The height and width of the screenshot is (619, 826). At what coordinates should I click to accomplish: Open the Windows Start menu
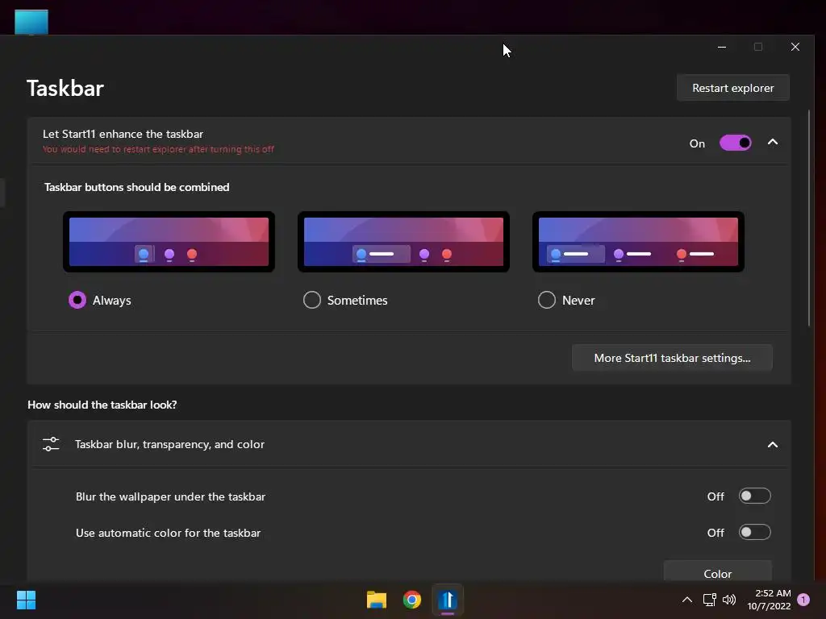[26, 600]
